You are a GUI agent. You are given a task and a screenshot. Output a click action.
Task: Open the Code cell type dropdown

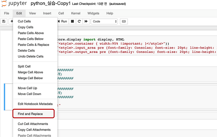click(104, 21)
